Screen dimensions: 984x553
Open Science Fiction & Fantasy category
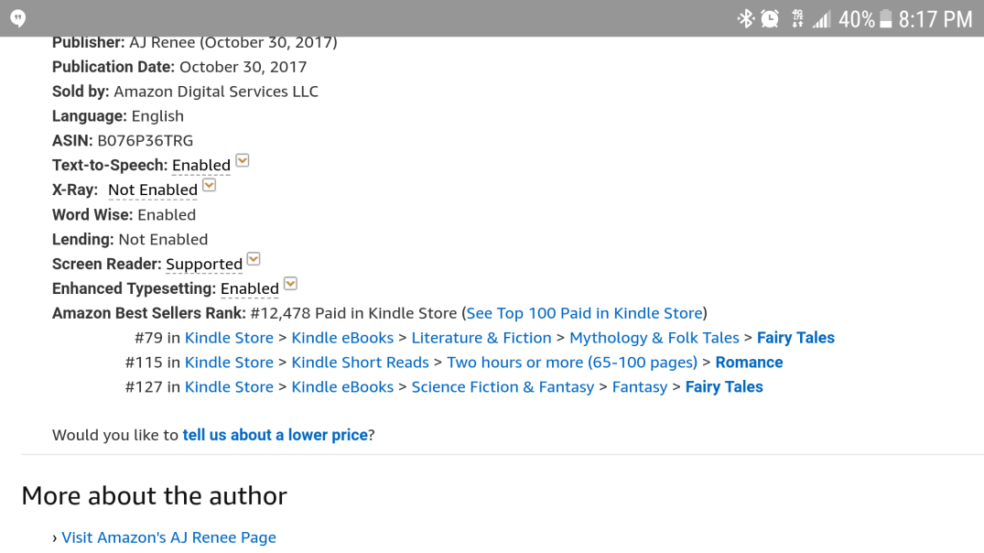click(x=503, y=387)
